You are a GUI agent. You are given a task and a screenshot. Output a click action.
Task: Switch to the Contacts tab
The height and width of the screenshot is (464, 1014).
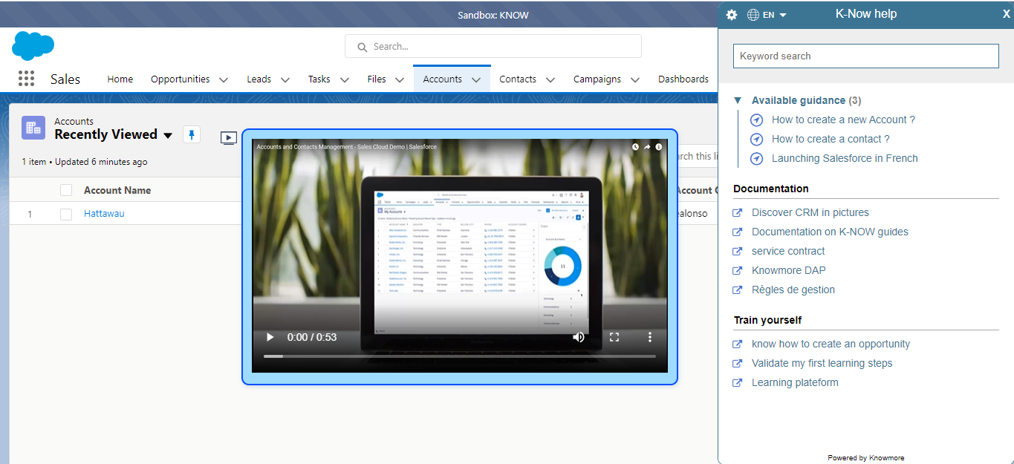coord(518,79)
